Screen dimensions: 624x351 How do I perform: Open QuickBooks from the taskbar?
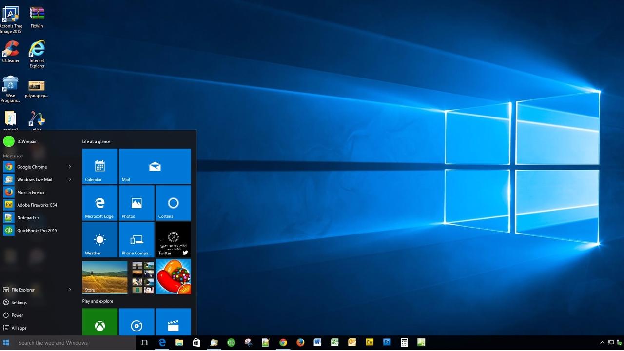tap(231, 343)
